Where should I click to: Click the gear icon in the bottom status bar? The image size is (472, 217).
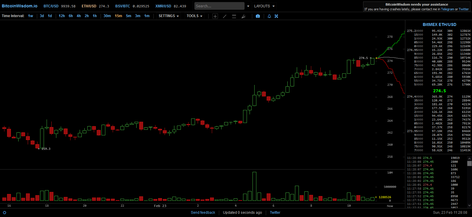4,213
